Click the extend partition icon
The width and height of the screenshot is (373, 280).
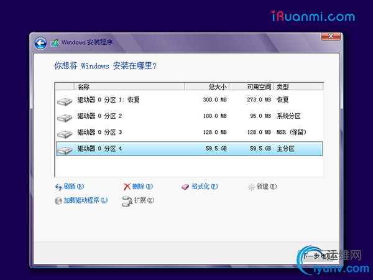point(127,201)
